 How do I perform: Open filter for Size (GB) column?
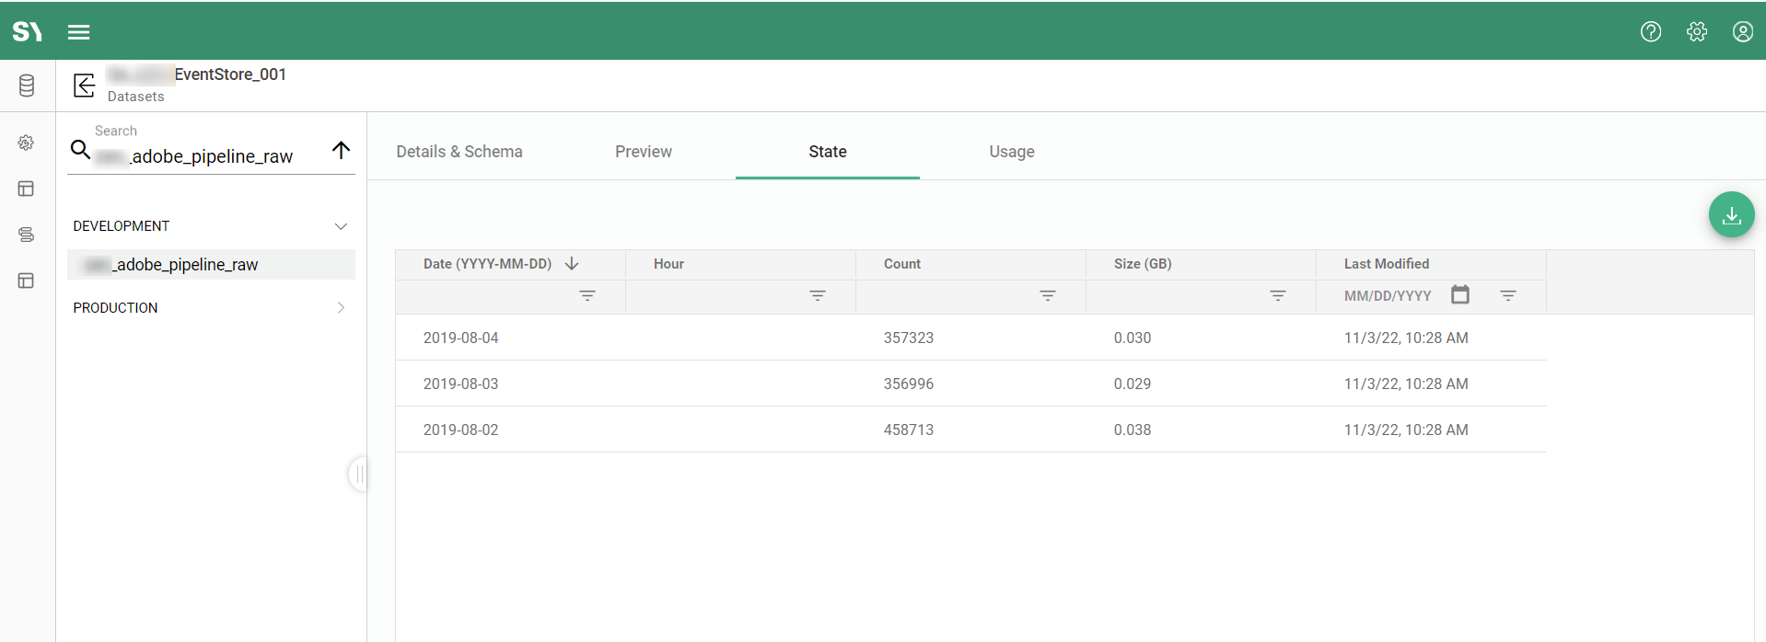[1278, 295]
